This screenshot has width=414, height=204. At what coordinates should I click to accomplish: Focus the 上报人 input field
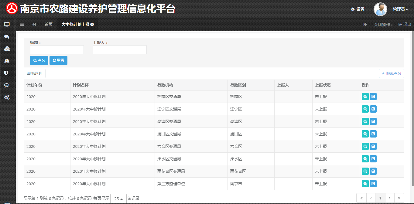120,50
